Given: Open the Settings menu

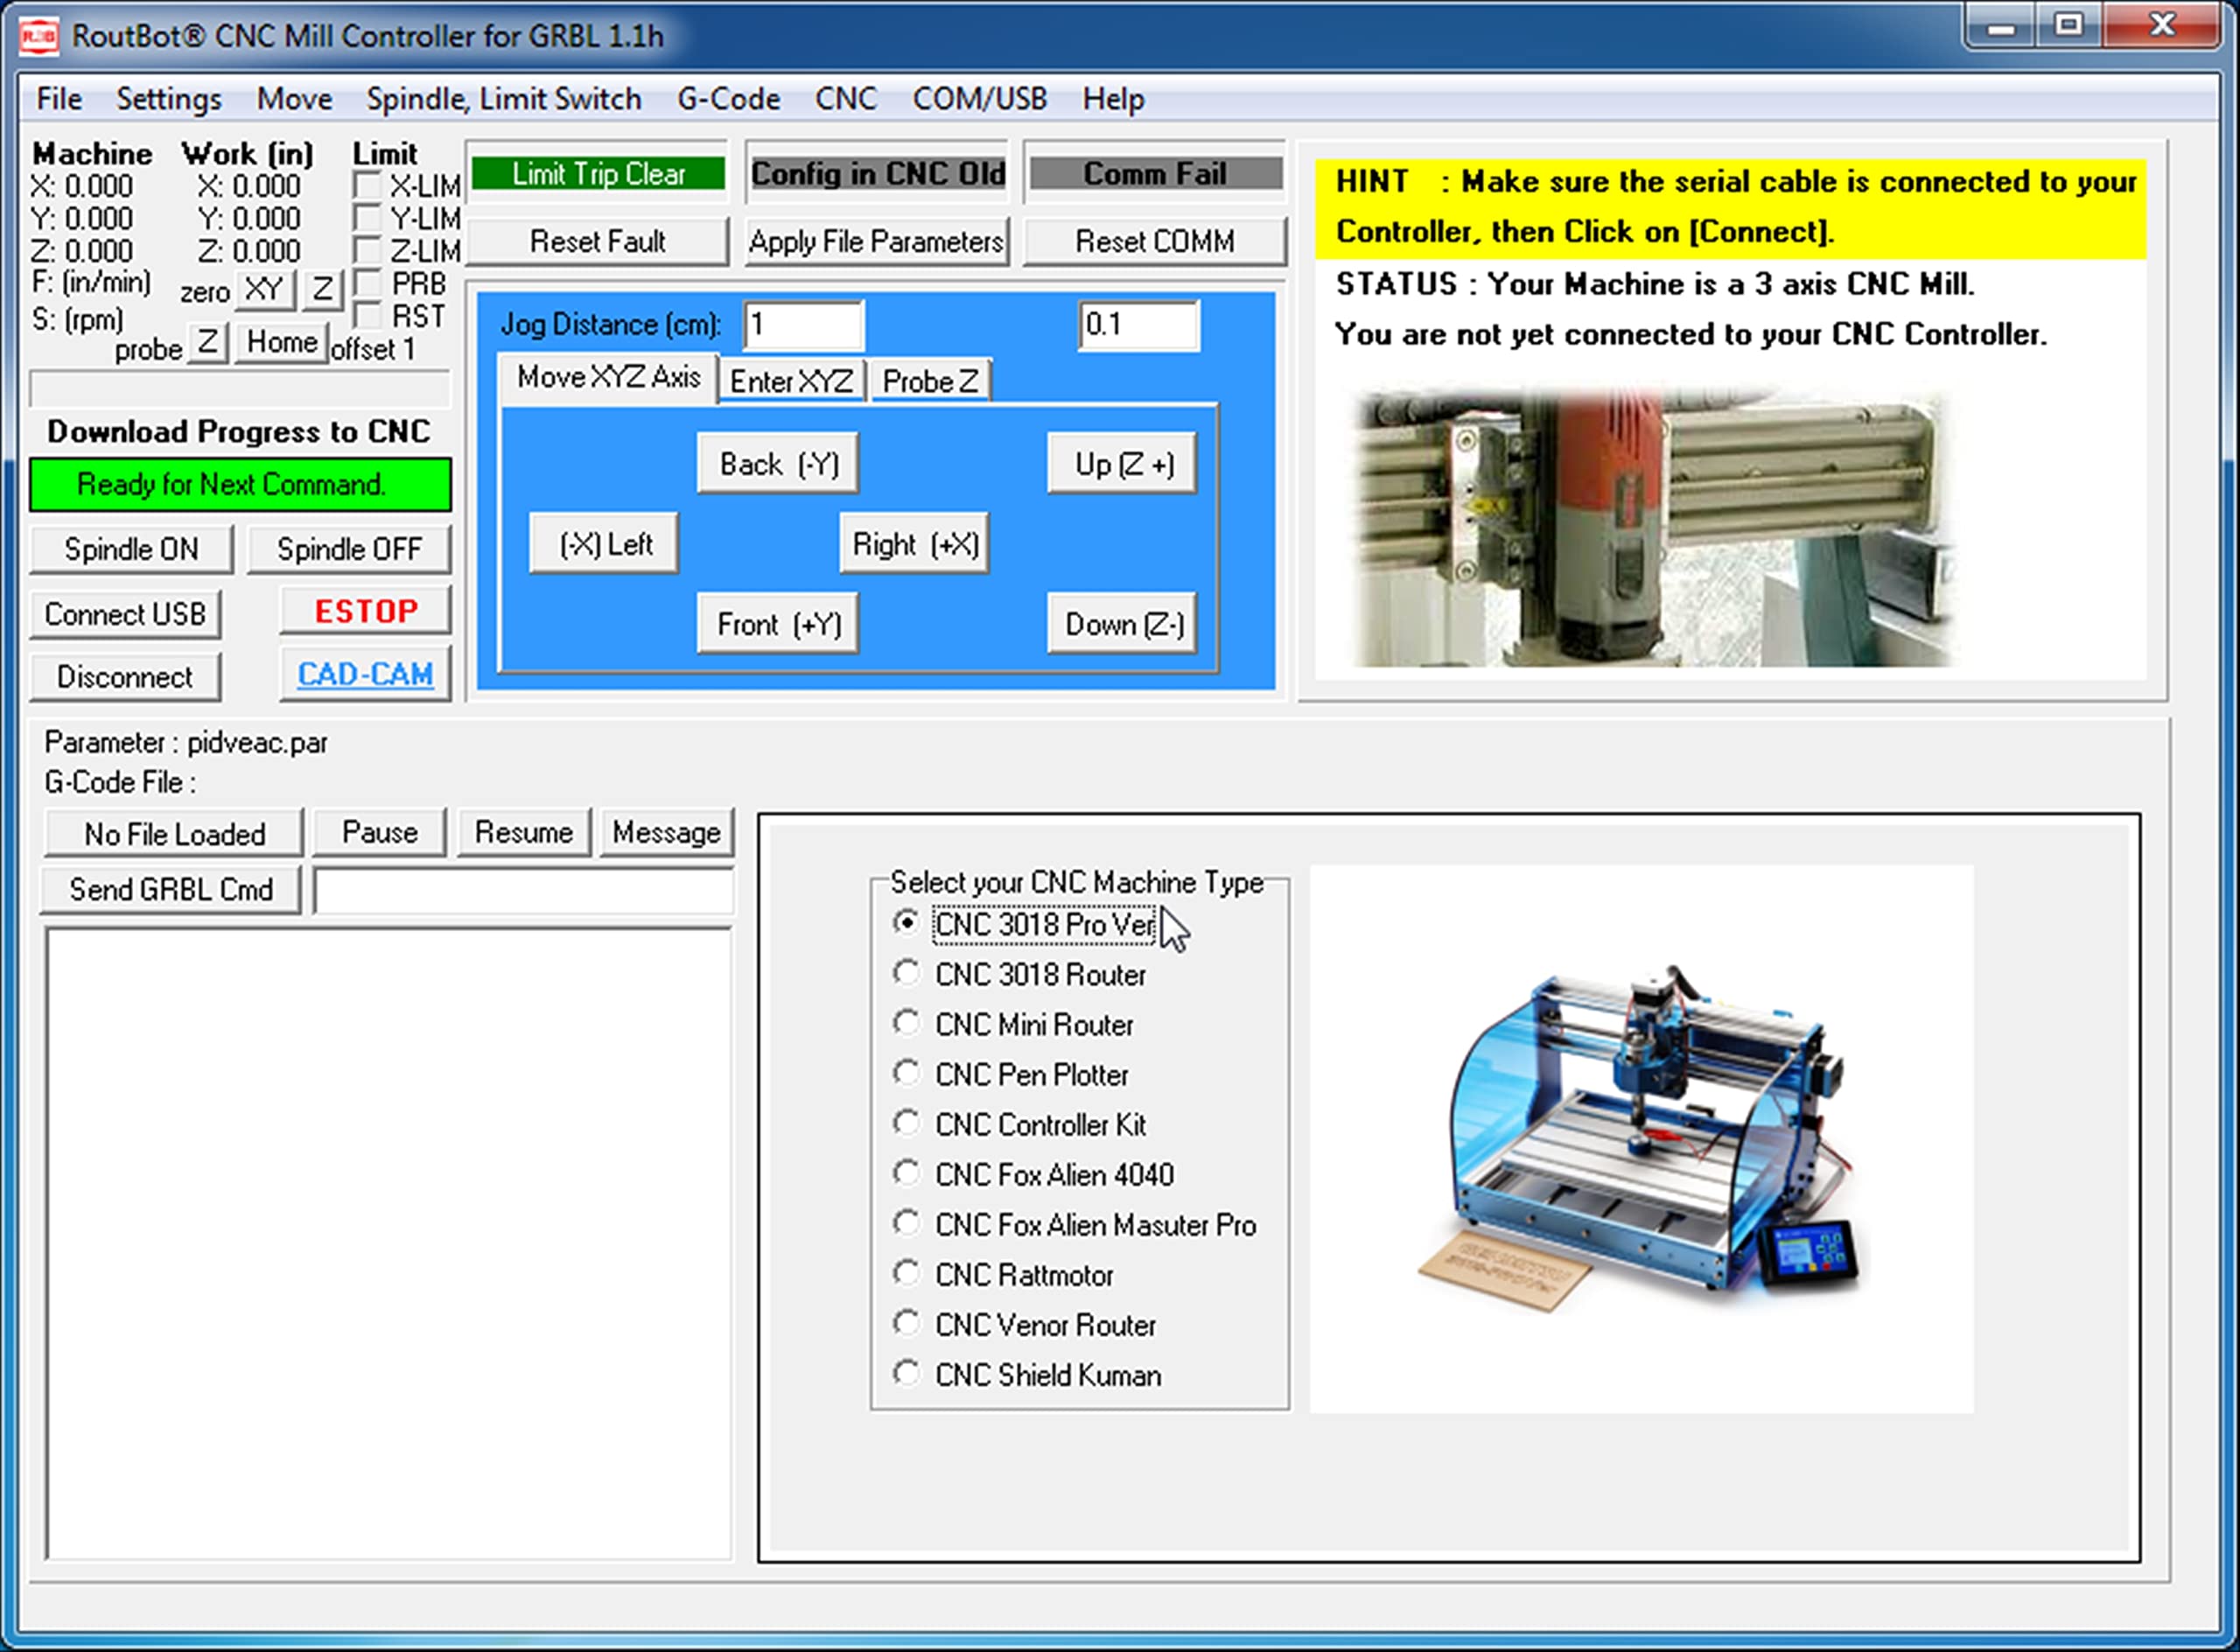Looking at the screenshot, I should click(169, 99).
